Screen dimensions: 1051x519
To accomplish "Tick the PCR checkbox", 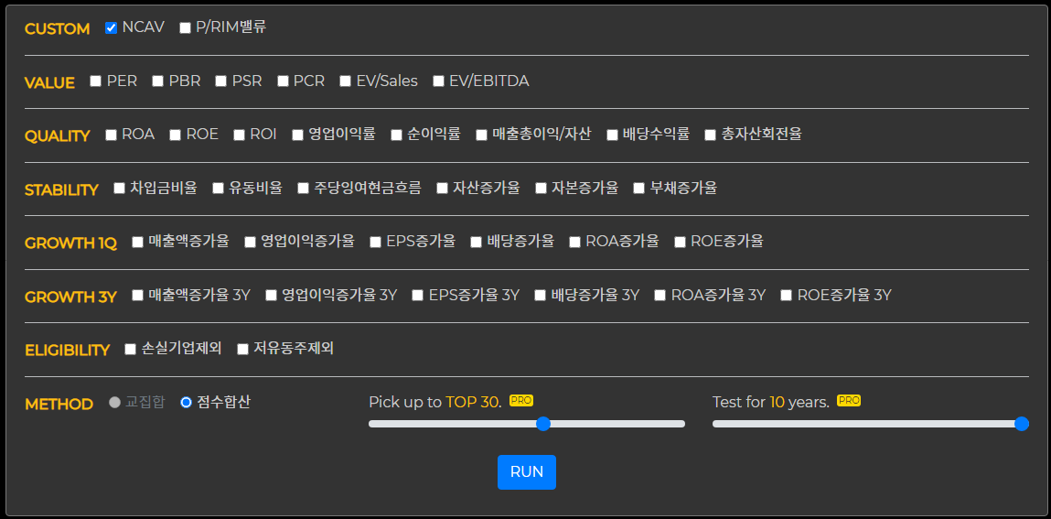I will (x=283, y=81).
